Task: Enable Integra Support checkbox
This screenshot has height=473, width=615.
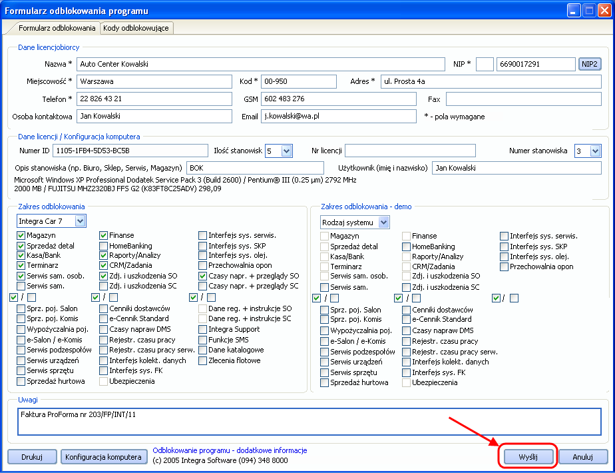Action: (203, 329)
